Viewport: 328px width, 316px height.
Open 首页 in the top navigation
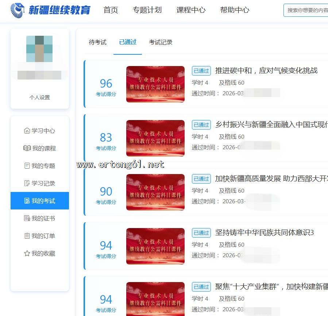pos(111,10)
